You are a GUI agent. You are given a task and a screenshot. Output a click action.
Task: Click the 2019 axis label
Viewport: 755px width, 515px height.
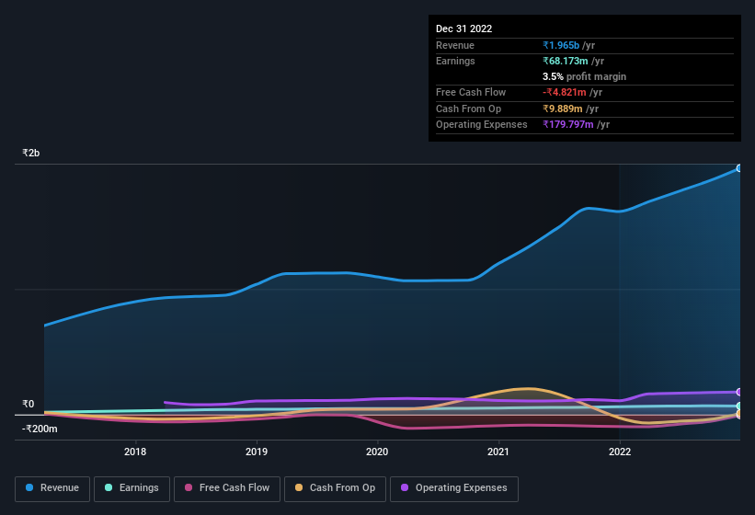pos(257,452)
